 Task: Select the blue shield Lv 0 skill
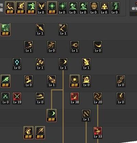tap(17, 64)
